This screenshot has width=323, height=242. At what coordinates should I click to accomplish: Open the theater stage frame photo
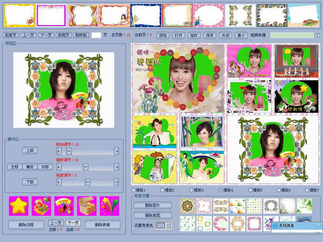click(x=296, y=61)
